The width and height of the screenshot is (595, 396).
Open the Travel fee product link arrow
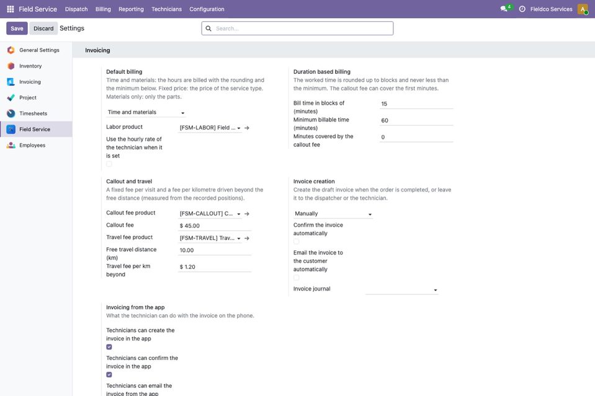(x=247, y=239)
